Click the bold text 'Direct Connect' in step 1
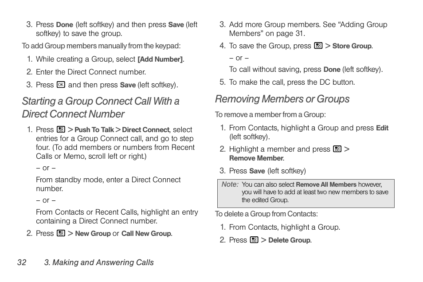Viewport: 423px width, 282px height. [x=146, y=130]
